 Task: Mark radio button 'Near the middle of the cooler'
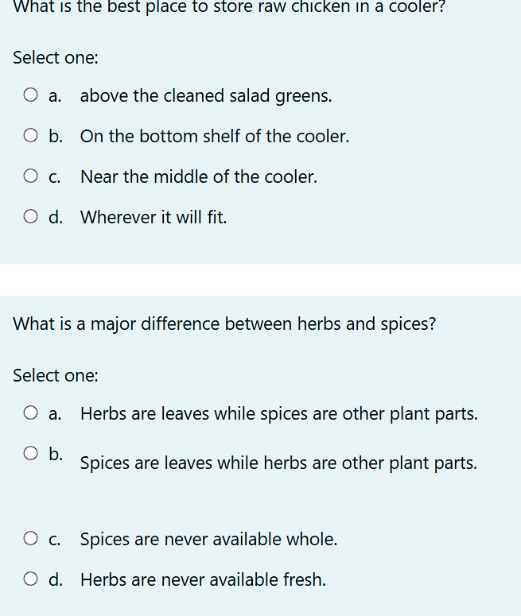tap(31, 176)
